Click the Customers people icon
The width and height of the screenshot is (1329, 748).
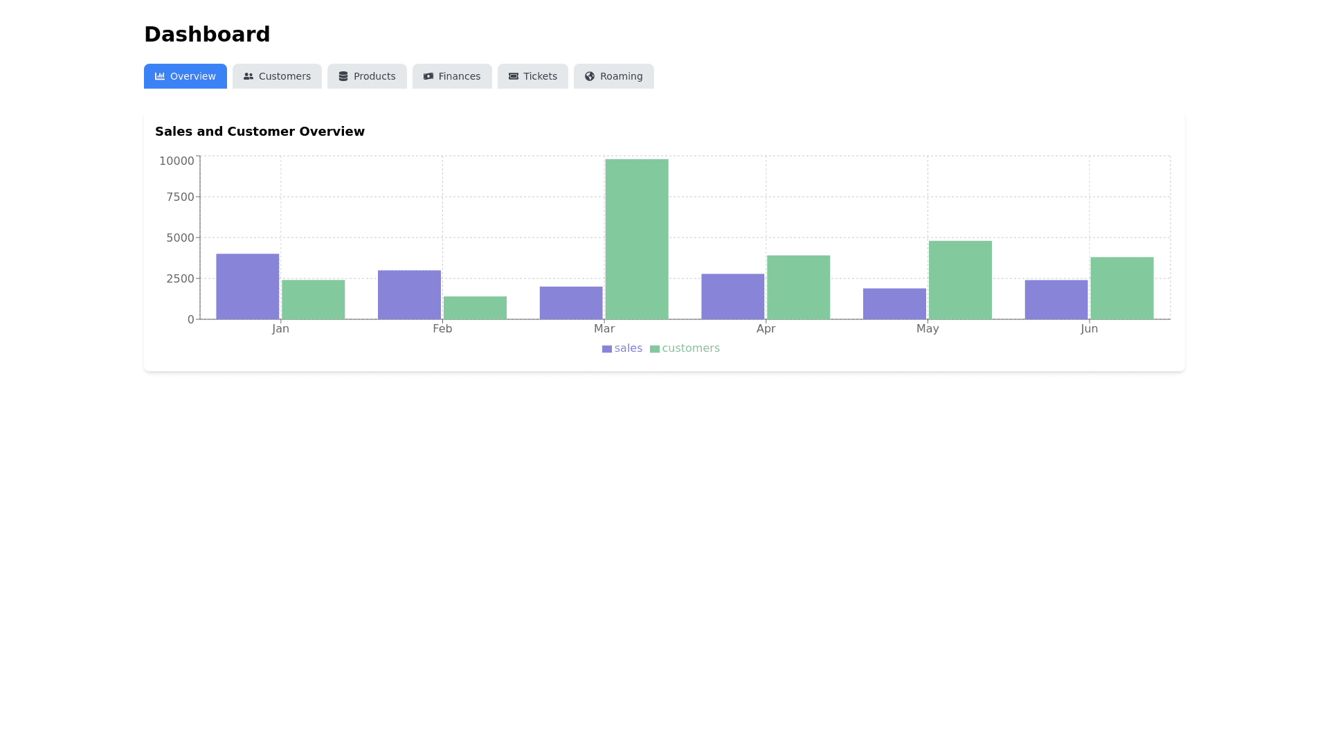(x=248, y=76)
